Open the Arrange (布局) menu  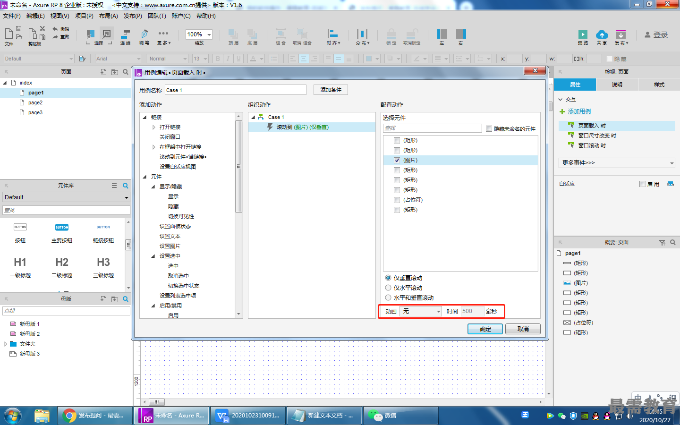point(109,16)
